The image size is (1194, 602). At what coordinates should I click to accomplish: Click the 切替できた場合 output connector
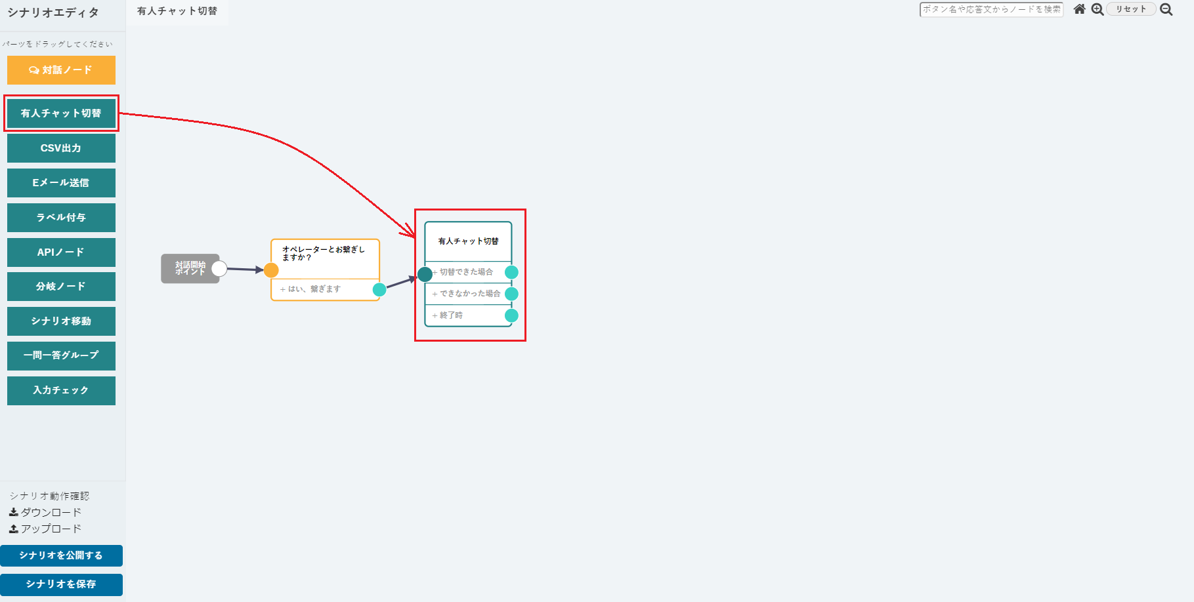pyautogui.click(x=511, y=272)
